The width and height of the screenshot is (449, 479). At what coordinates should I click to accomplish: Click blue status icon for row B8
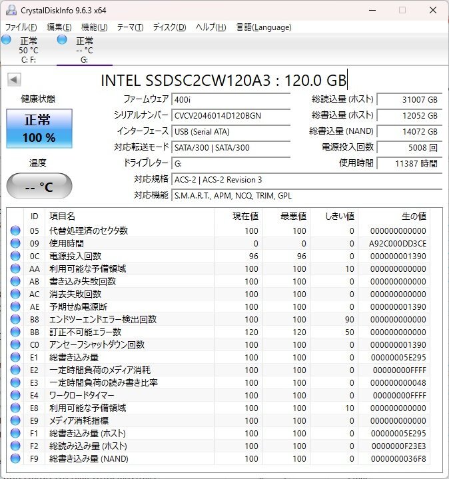coord(15,320)
